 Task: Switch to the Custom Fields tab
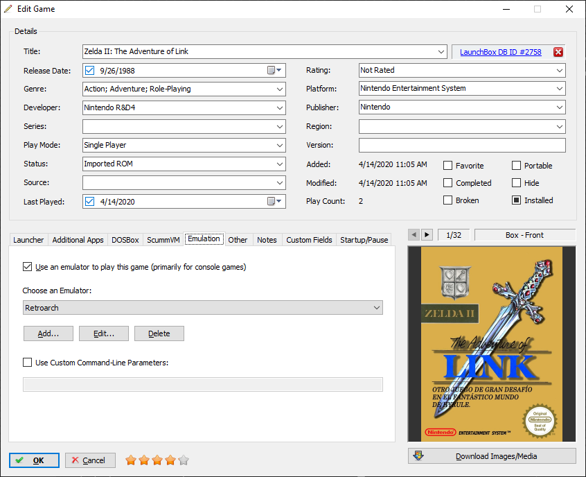pos(309,240)
